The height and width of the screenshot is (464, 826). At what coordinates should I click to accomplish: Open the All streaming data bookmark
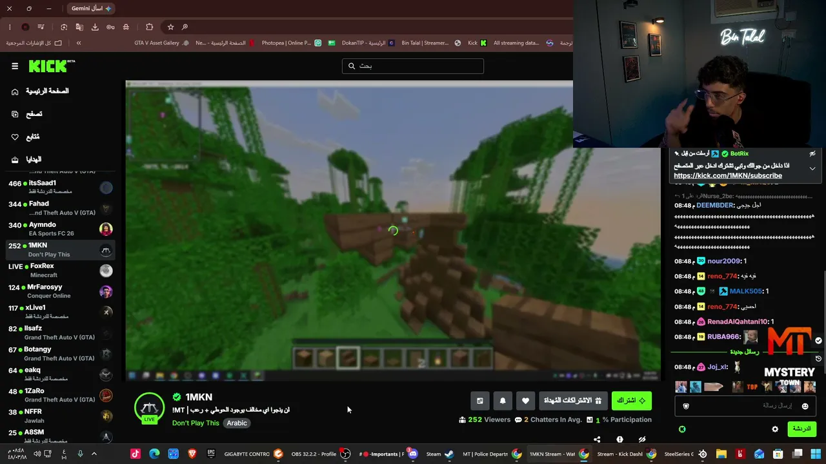click(x=523, y=43)
